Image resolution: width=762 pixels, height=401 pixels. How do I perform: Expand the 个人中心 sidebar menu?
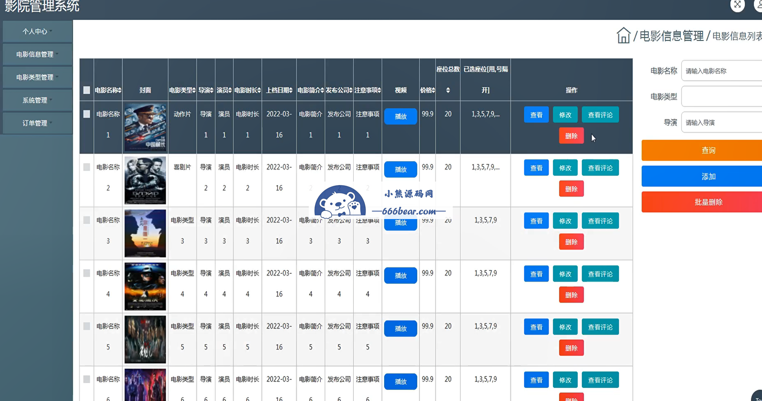pyautogui.click(x=38, y=31)
